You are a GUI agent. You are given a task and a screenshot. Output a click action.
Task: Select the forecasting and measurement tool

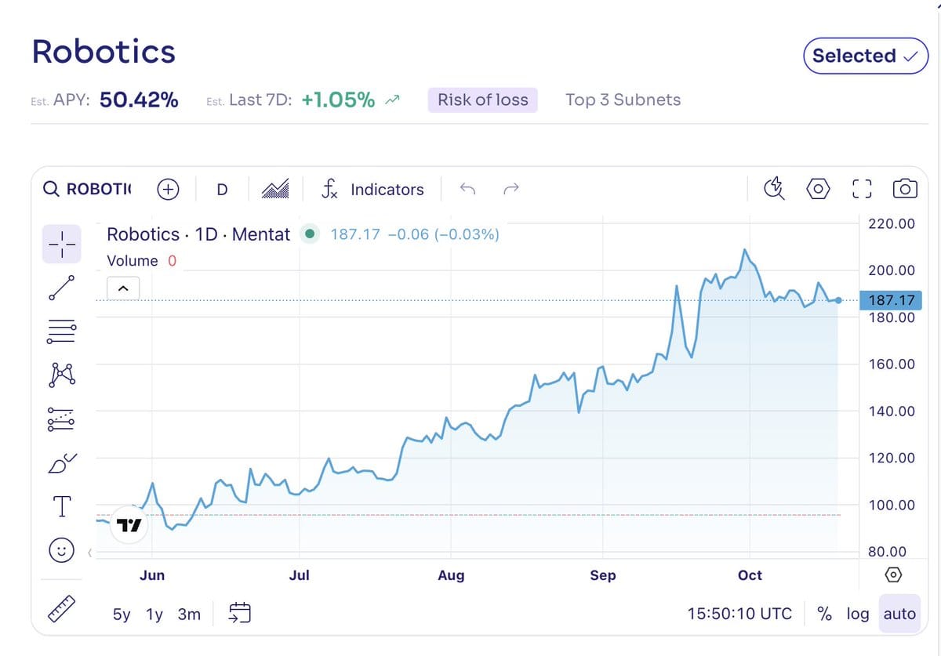(x=61, y=419)
